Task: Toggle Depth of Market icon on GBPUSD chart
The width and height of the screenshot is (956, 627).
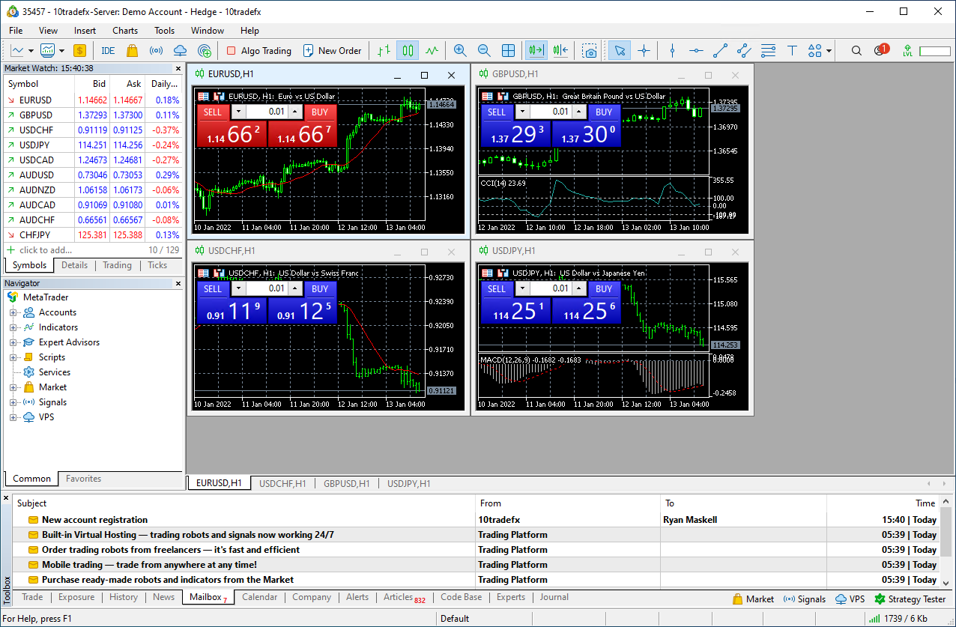Action: coord(488,97)
